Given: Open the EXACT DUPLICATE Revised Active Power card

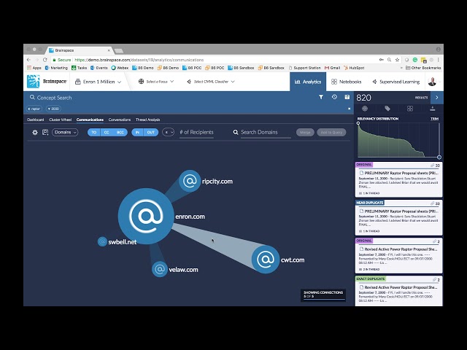Looking at the screenshot, I should (398, 291).
